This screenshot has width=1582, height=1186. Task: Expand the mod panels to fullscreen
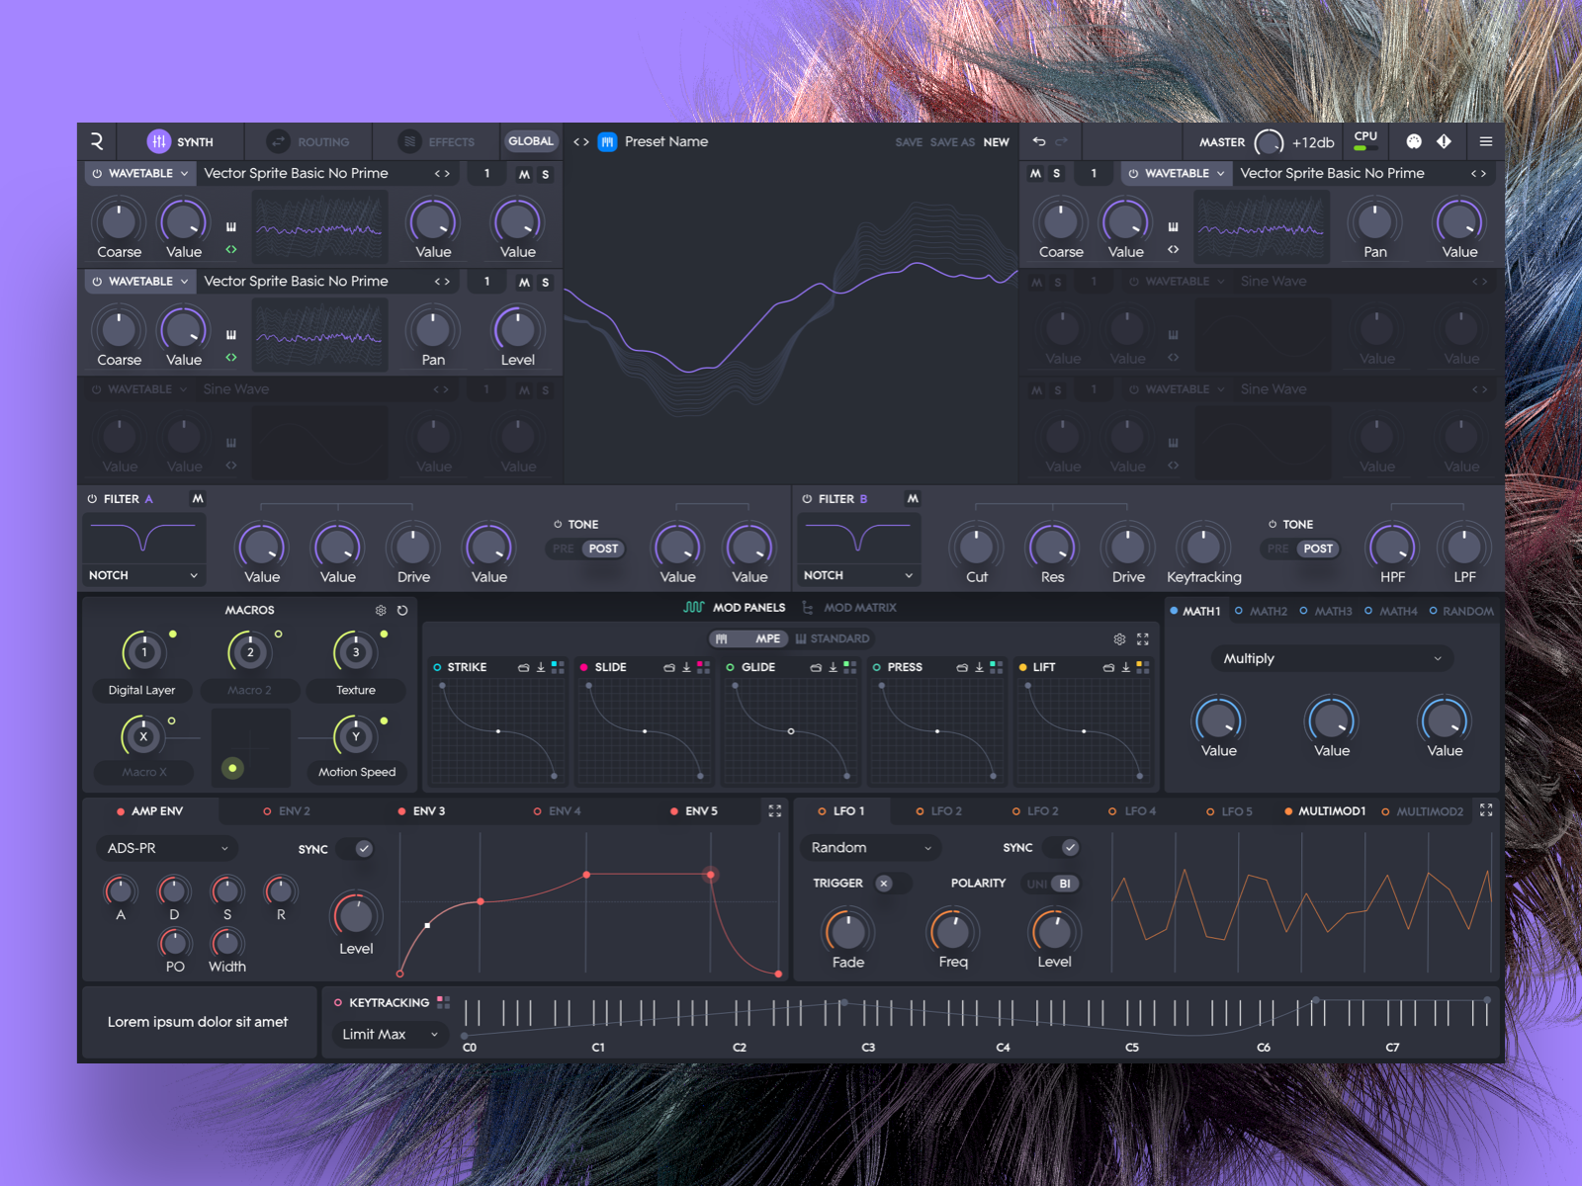click(1143, 638)
